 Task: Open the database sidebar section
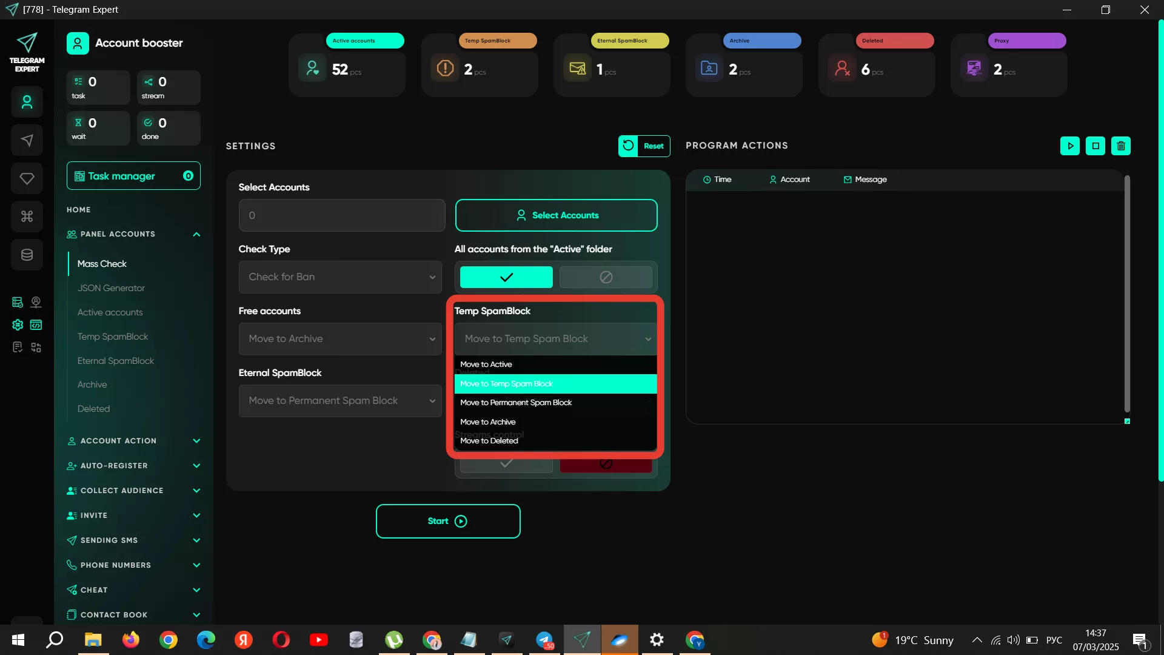coord(27,255)
